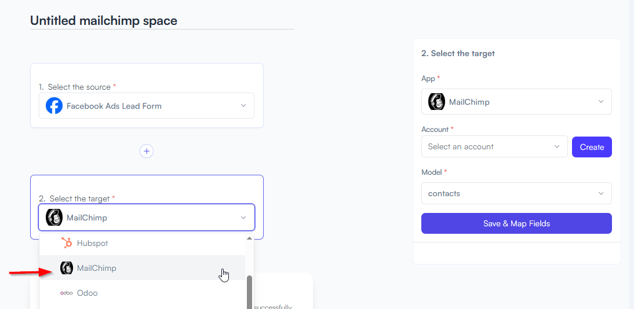This screenshot has height=309, width=634.
Task: Click the Hubspot logo icon in list
Action: pos(66,243)
